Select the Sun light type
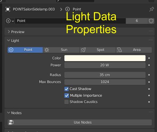The image size is (157, 132). coord(61,50)
